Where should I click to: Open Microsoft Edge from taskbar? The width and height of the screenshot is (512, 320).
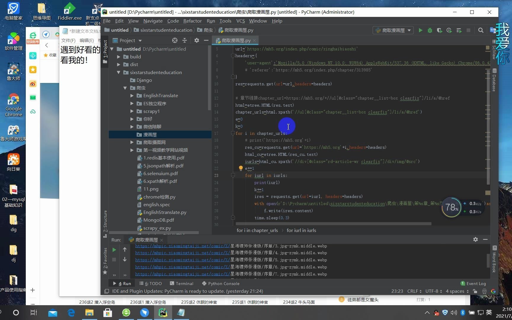pyautogui.click(x=71, y=313)
